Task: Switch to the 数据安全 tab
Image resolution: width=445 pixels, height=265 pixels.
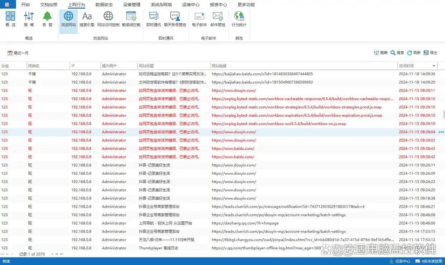Action: pos(104,5)
